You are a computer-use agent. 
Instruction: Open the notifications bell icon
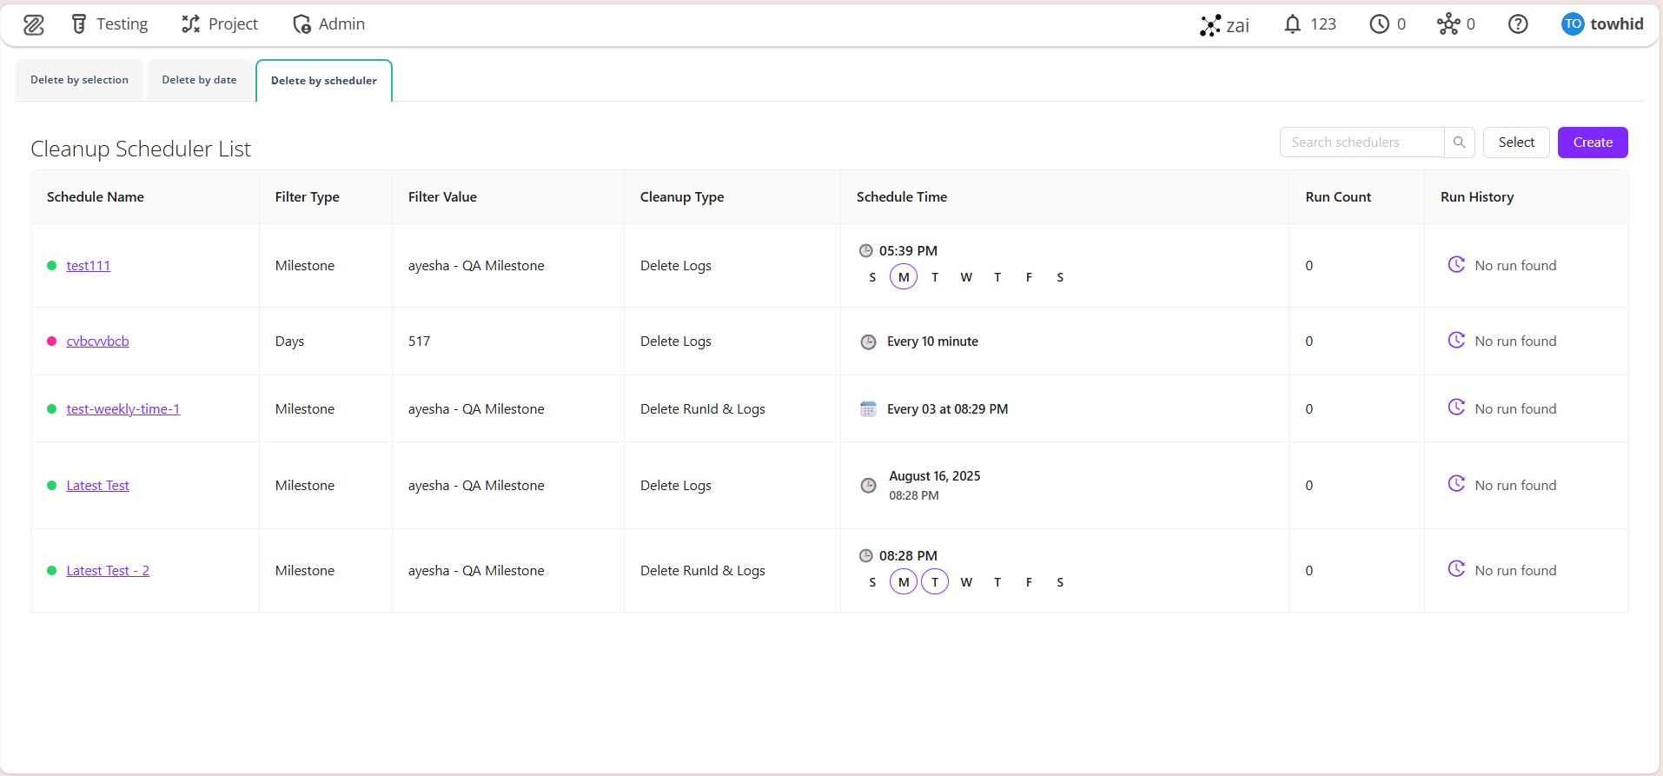pos(1292,24)
